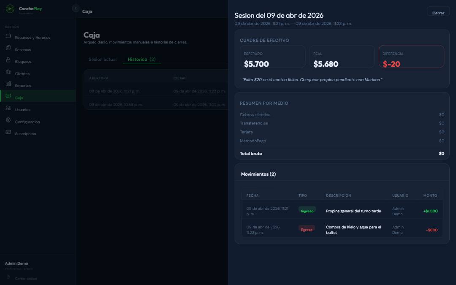Click the DIFERENCIA $-20 card
Image resolution: width=456 pixels, height=285 pixels.
(412, 57)
